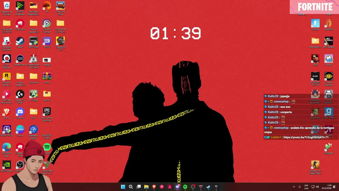Select the porno WinRAR archive icon
This screenshot has width=339, height=191.
(47, 78)
